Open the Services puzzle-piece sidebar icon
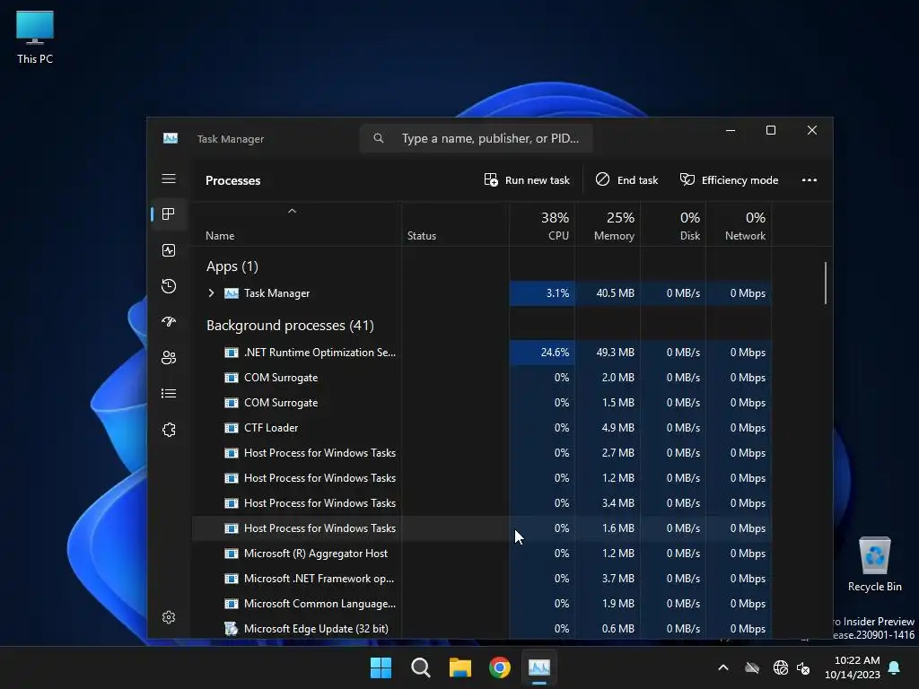The width and height of the screenshot is (919, 689). tap(169, 430)
